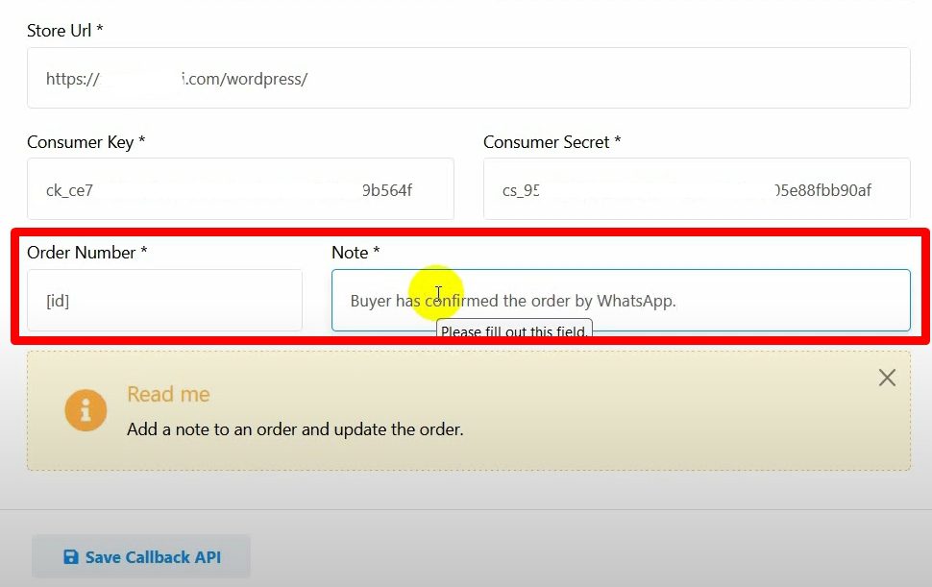Click the Read me heading
This screenshot has height=587, width=932.
pos(168,395)
